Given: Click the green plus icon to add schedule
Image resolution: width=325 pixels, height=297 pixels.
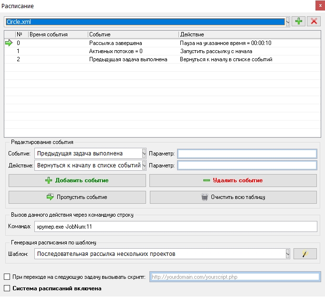Looking at the screenshot, I should (299, 22).
